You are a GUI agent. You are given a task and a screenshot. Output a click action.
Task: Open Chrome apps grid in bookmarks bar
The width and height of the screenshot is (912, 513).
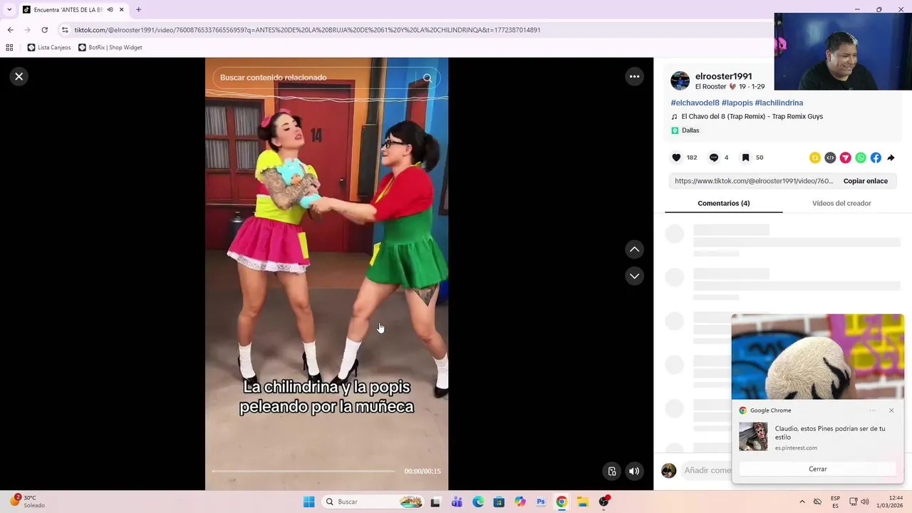[9, 48]
